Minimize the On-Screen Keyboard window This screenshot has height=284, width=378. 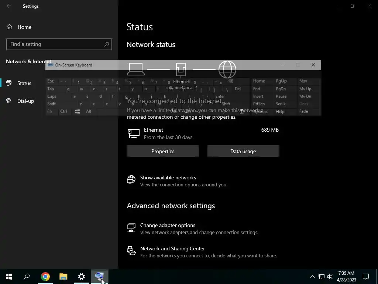[282, 65]
